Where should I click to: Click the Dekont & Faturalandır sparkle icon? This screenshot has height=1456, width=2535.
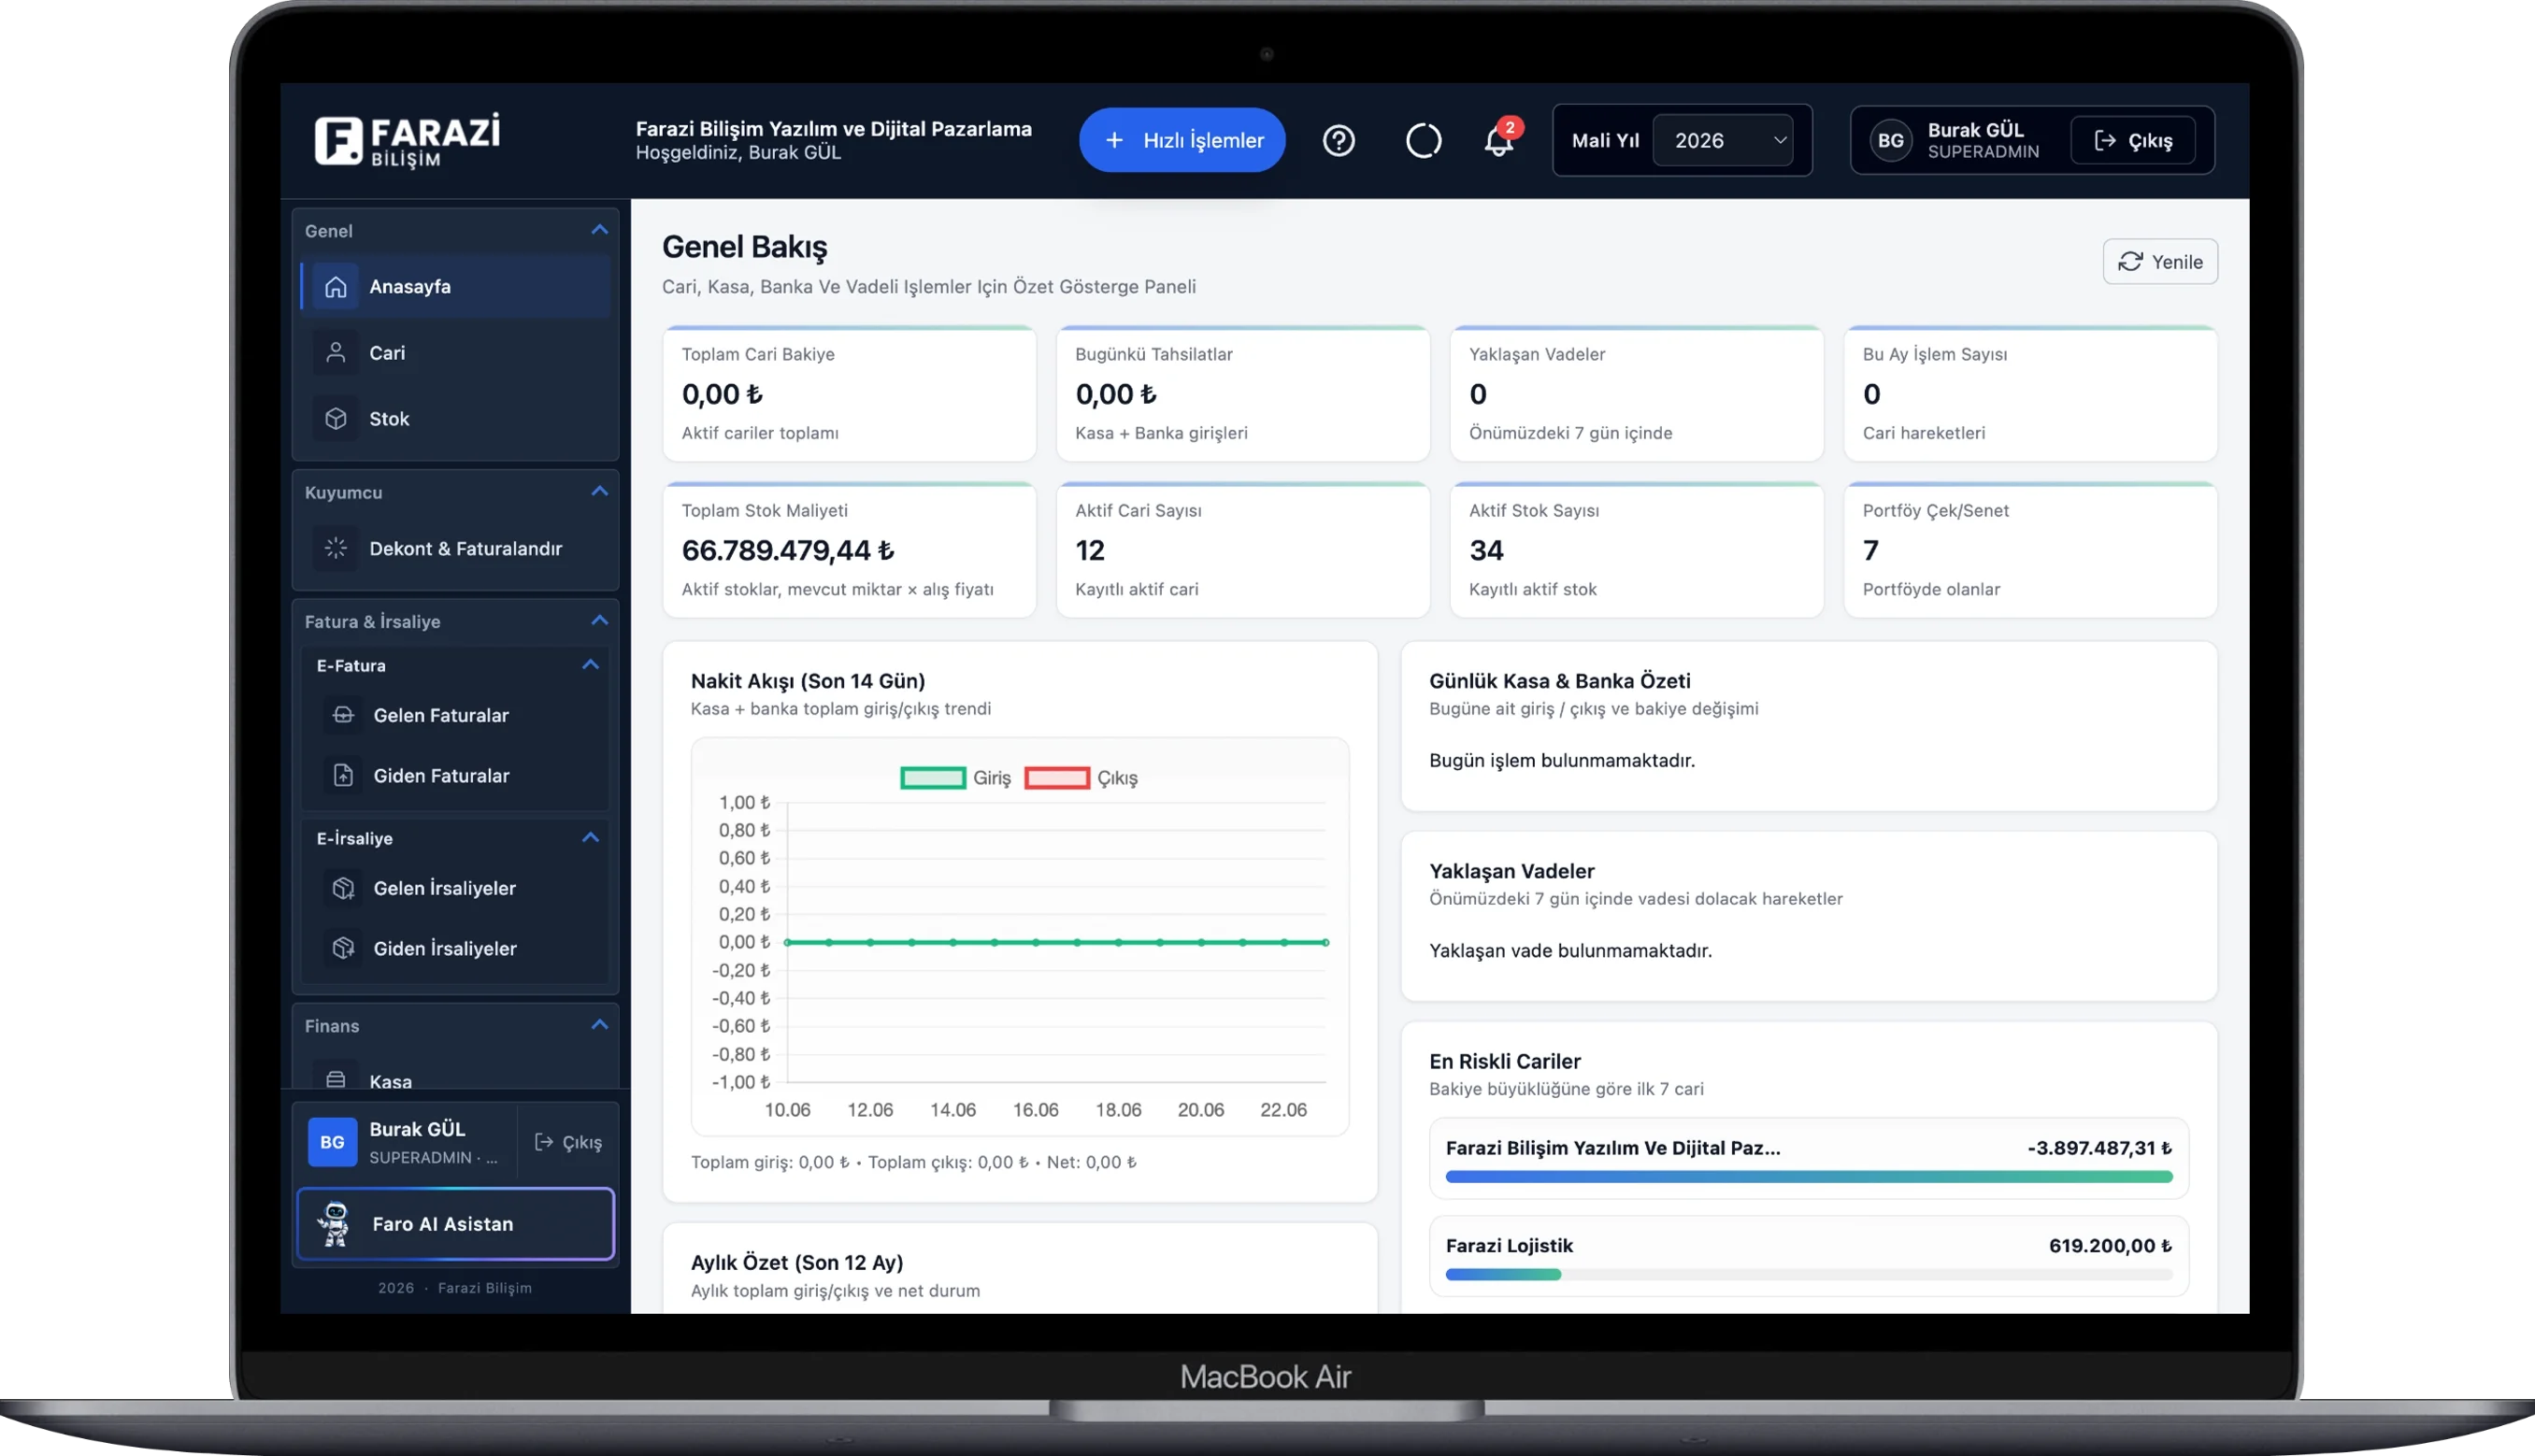pos(336,549)
